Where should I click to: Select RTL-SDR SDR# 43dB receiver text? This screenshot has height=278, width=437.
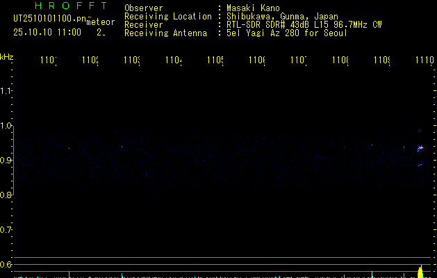304,25
